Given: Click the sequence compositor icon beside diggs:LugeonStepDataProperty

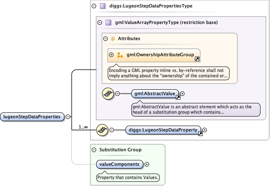Looking at the screenshot, I should (x=102, y=130).
